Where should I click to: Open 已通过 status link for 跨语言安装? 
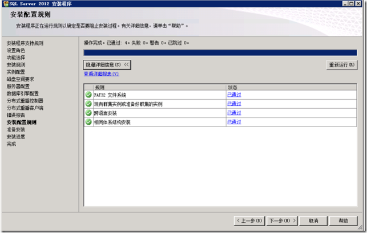[x=234, y=113]
